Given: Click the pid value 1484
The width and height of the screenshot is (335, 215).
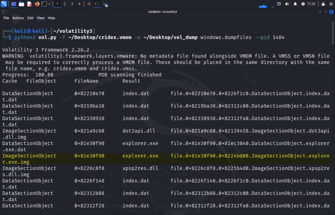Looking at the screenshot, I should point(279,37).
